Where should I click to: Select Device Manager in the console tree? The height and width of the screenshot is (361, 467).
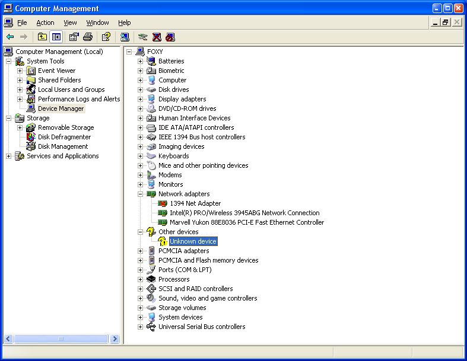61,108
